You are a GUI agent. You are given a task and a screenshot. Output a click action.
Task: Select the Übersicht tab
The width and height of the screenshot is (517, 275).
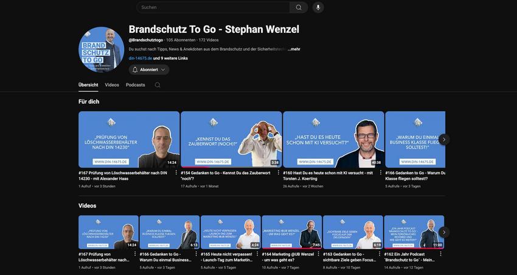tap(88, 85)
